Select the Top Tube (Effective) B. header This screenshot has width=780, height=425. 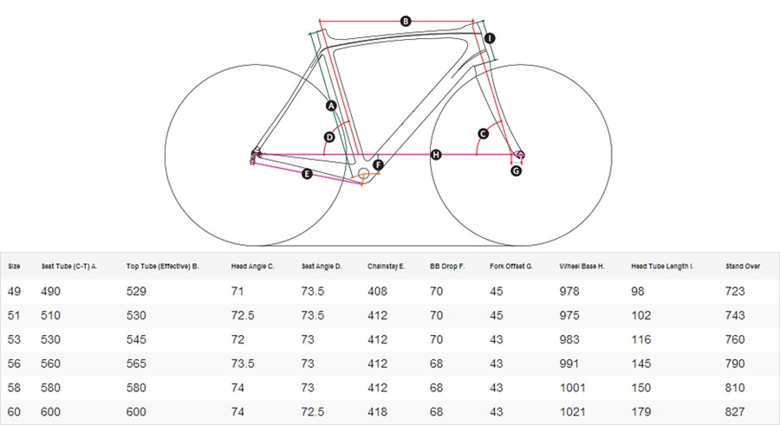162,267
